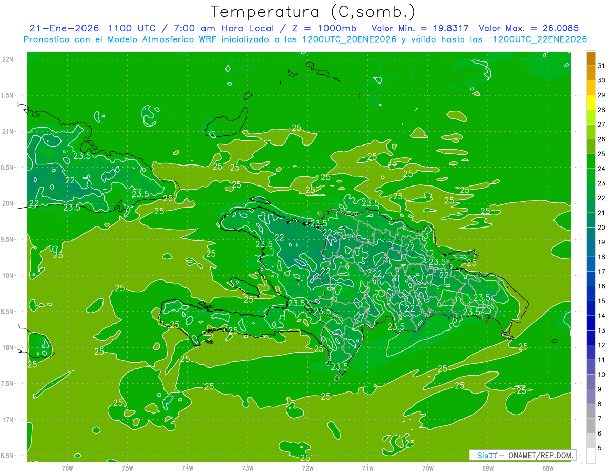Click colorbar swatch between 25 and 26
This screenshot has width=615, height=475.
point(591,147)
